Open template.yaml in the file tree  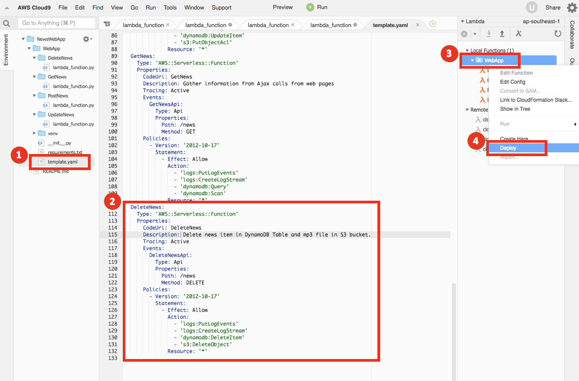point(62,162)
